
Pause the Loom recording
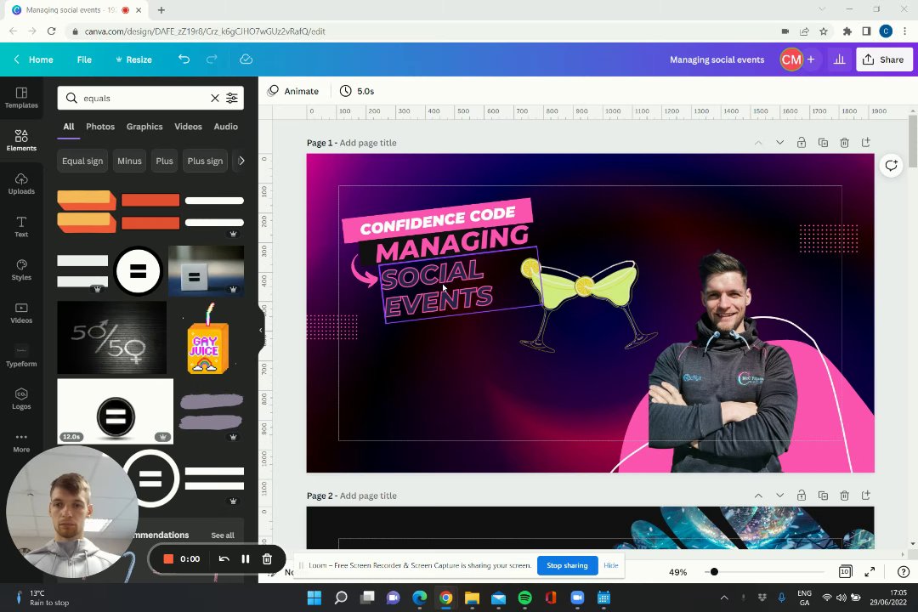click(x=246, y=558)
